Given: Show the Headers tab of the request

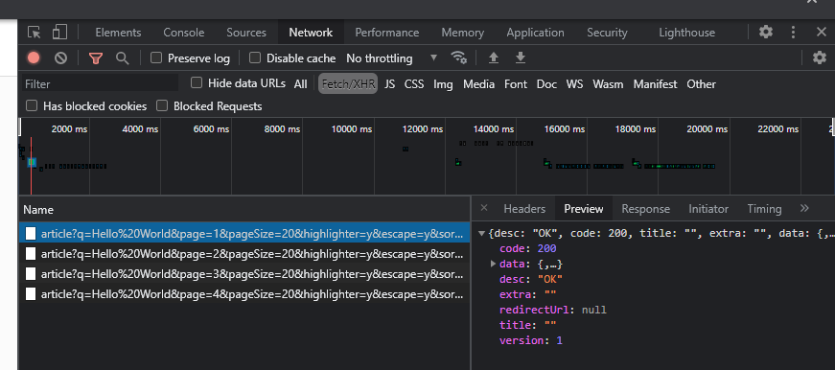Looking at the screenshot, I should (x=524, y=209).
